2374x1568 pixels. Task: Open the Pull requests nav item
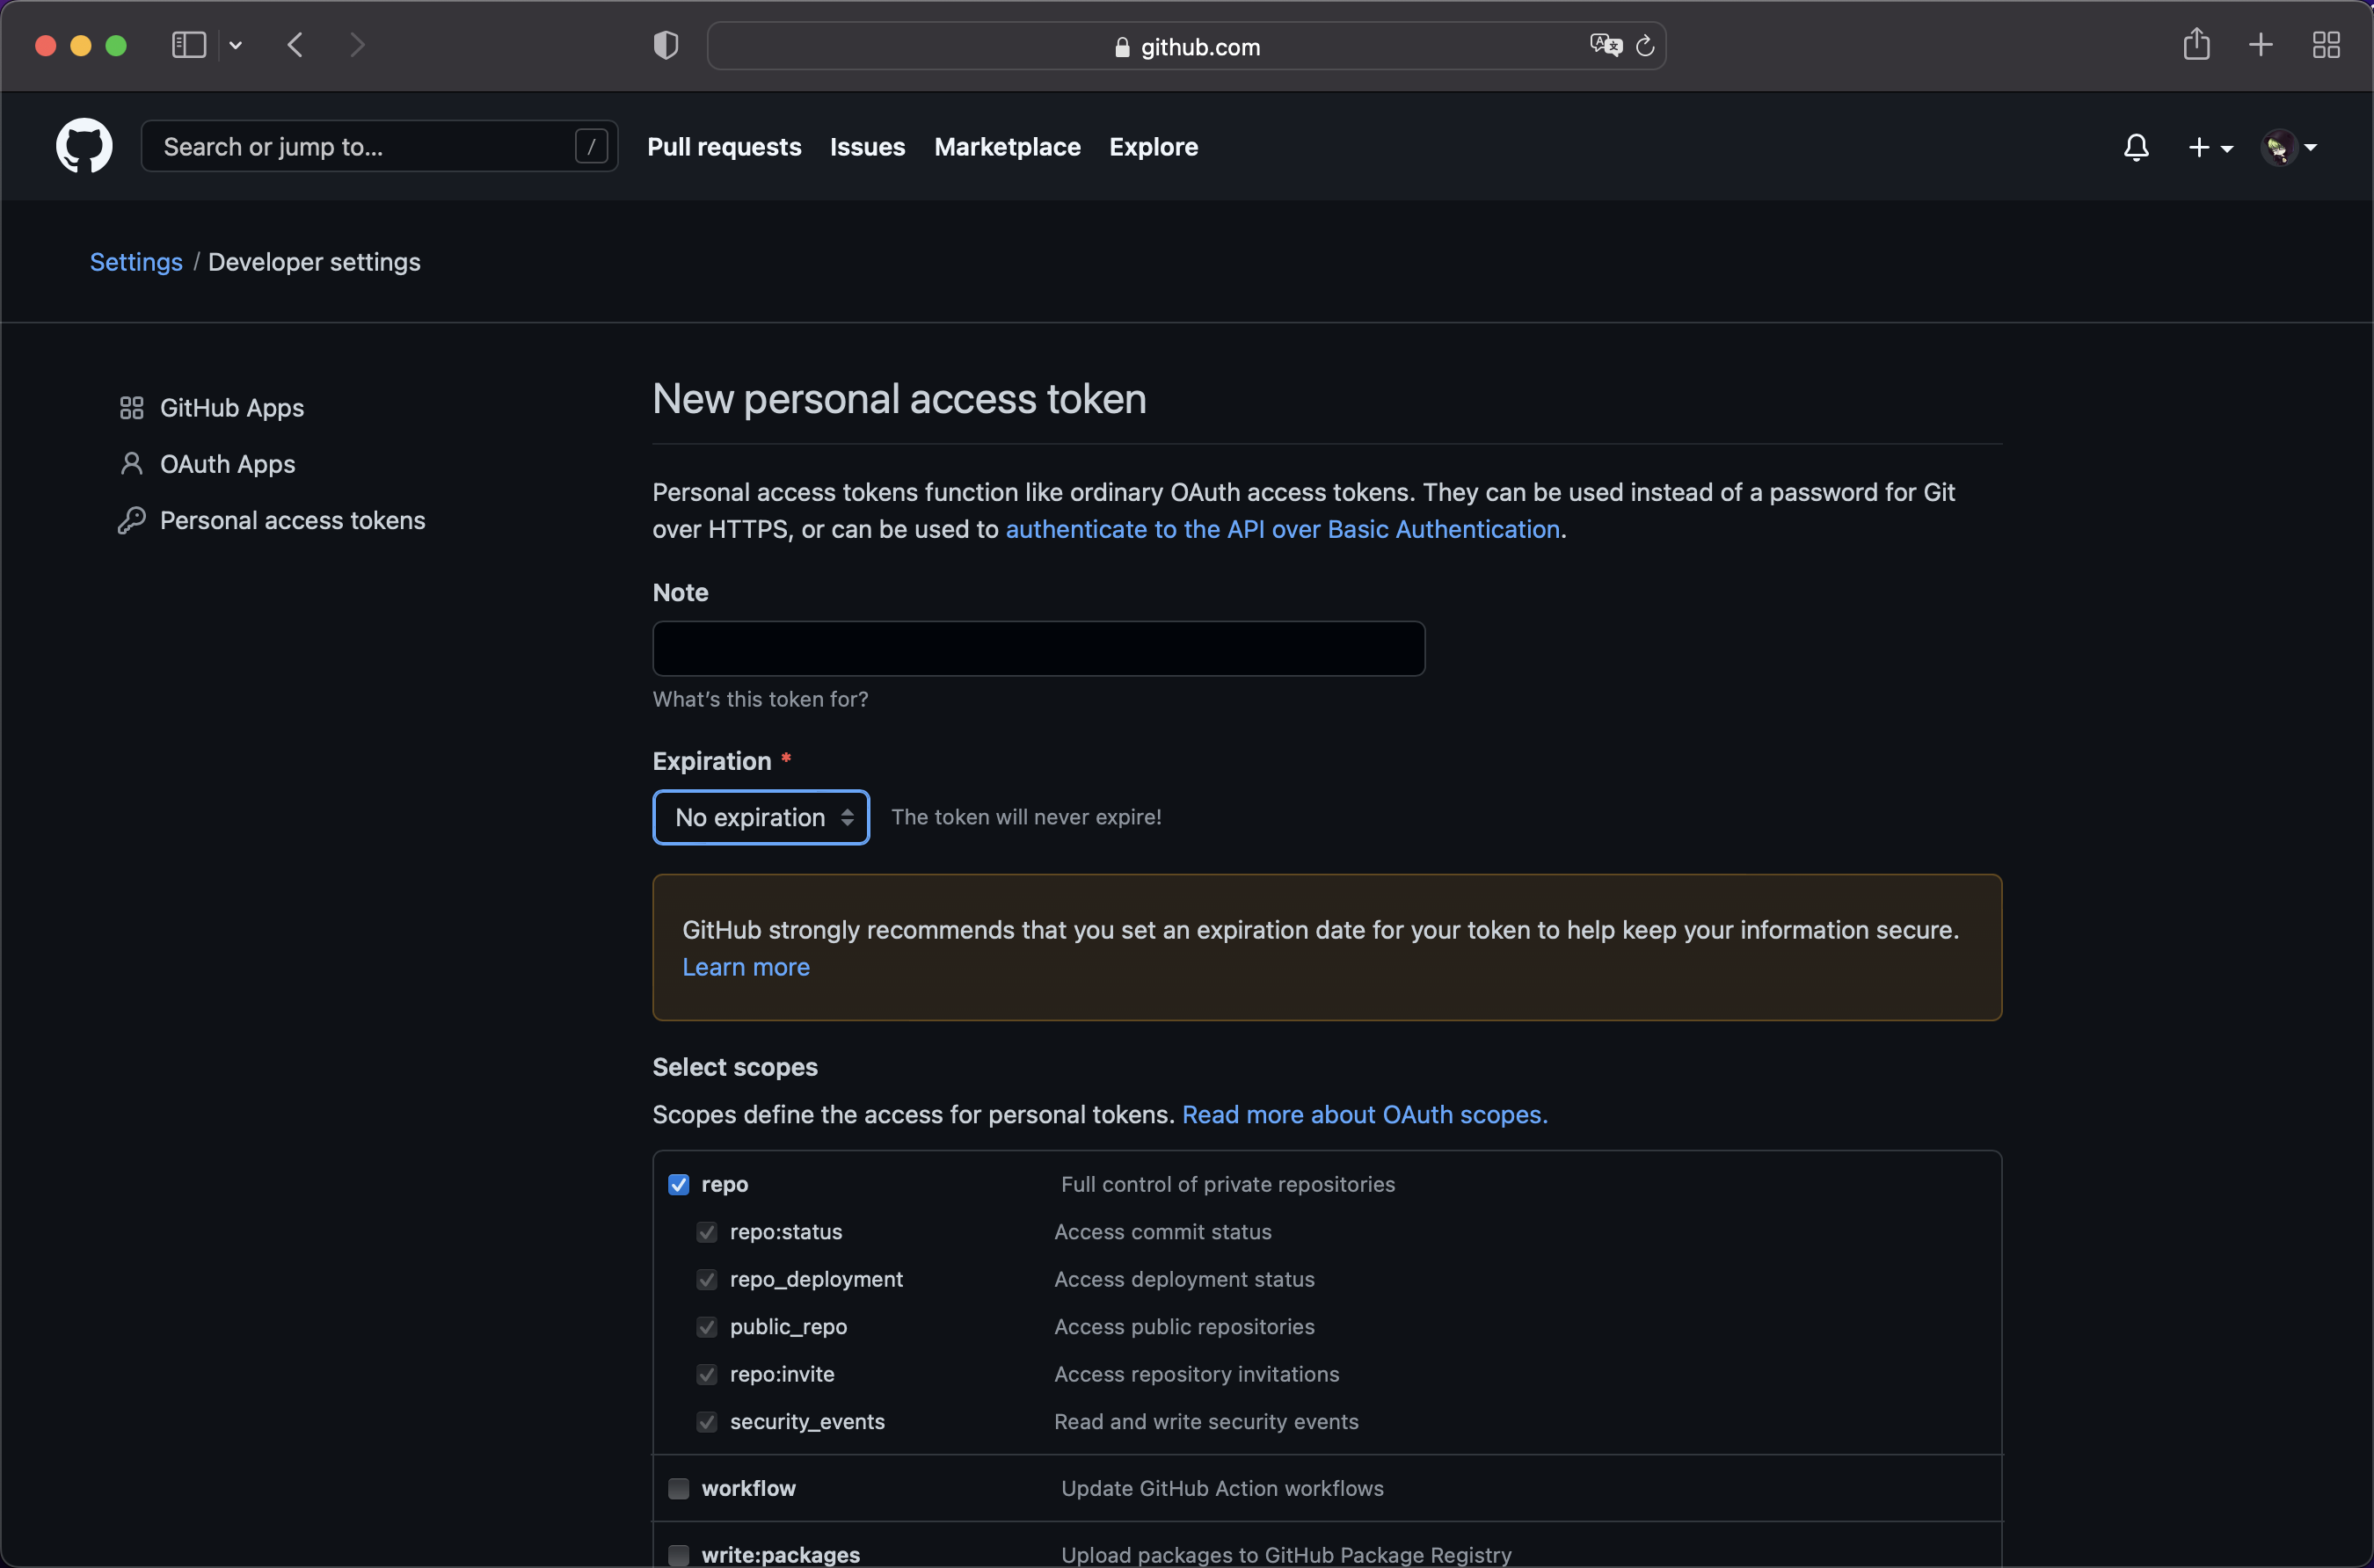coord(724,147)
